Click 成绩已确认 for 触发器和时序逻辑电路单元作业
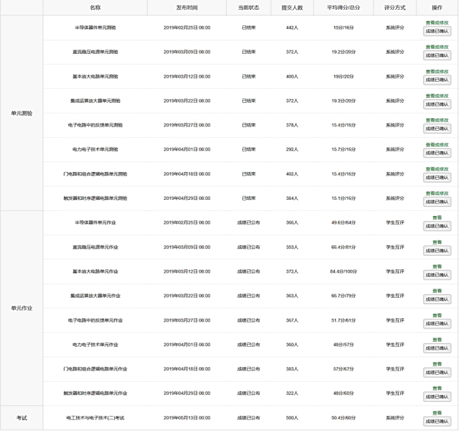 pos(437,396)
